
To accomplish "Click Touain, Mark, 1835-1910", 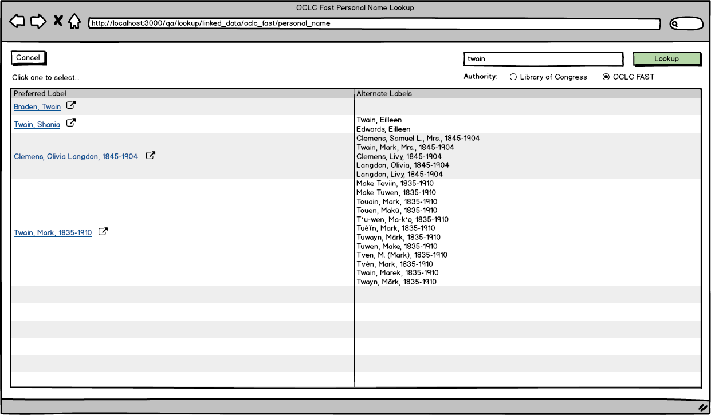I will (396, 201).
